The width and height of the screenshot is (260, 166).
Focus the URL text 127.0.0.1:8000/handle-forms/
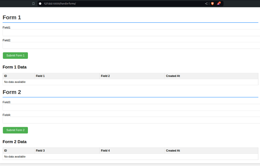[60, 4]
